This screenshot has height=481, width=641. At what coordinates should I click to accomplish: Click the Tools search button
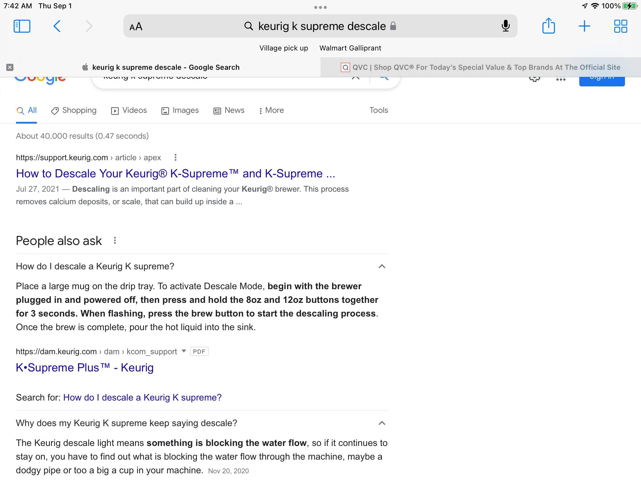click(x=379, y=110)
